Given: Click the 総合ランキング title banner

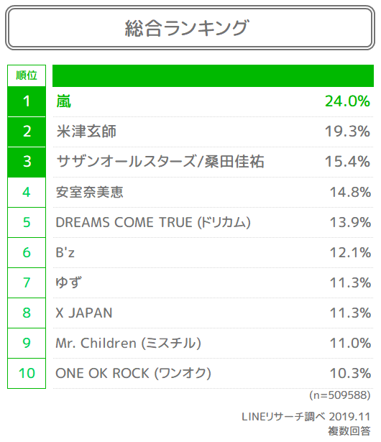Looking at the screenshot, I should click(x=190, y=27).
